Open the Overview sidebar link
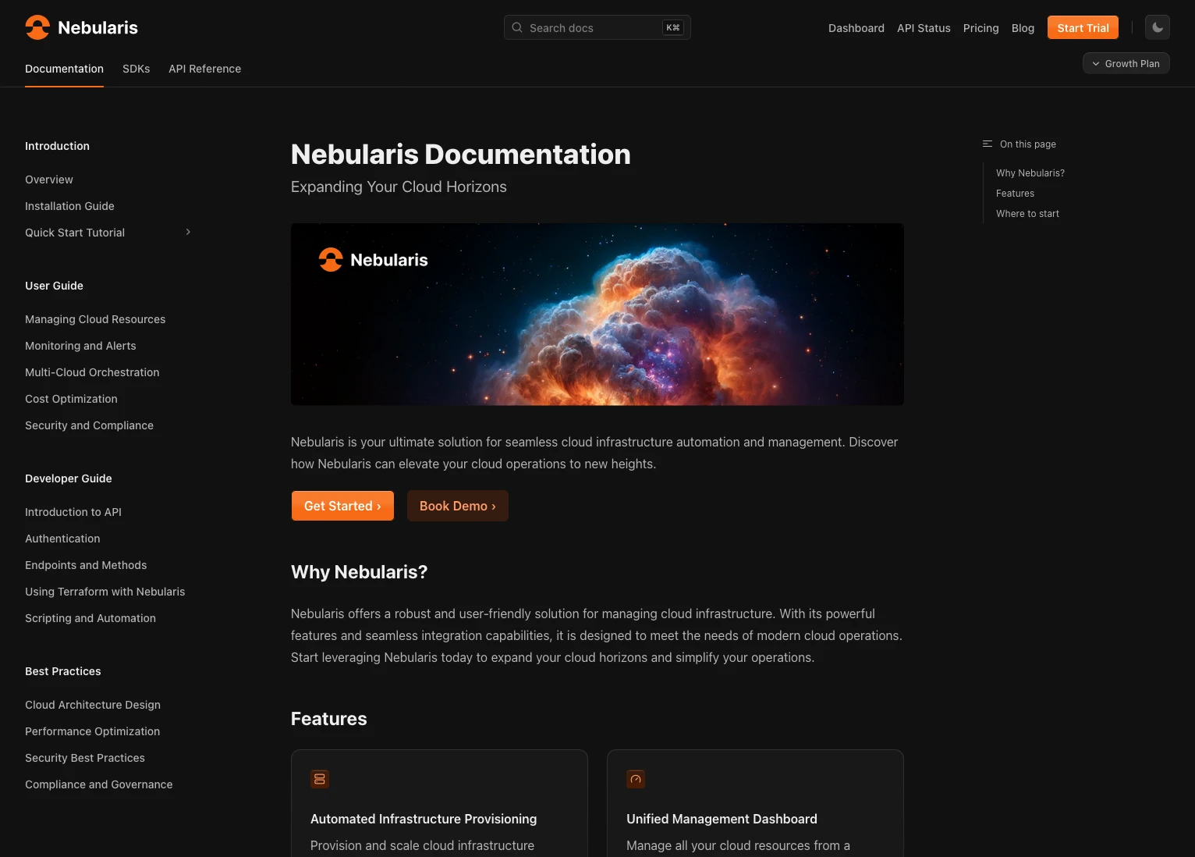Viewport: 1195px width, 857px height. [x=49, y=180]
